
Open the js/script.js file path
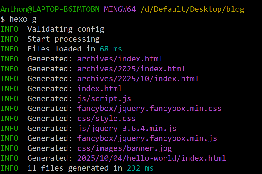[x=104, y=98]
